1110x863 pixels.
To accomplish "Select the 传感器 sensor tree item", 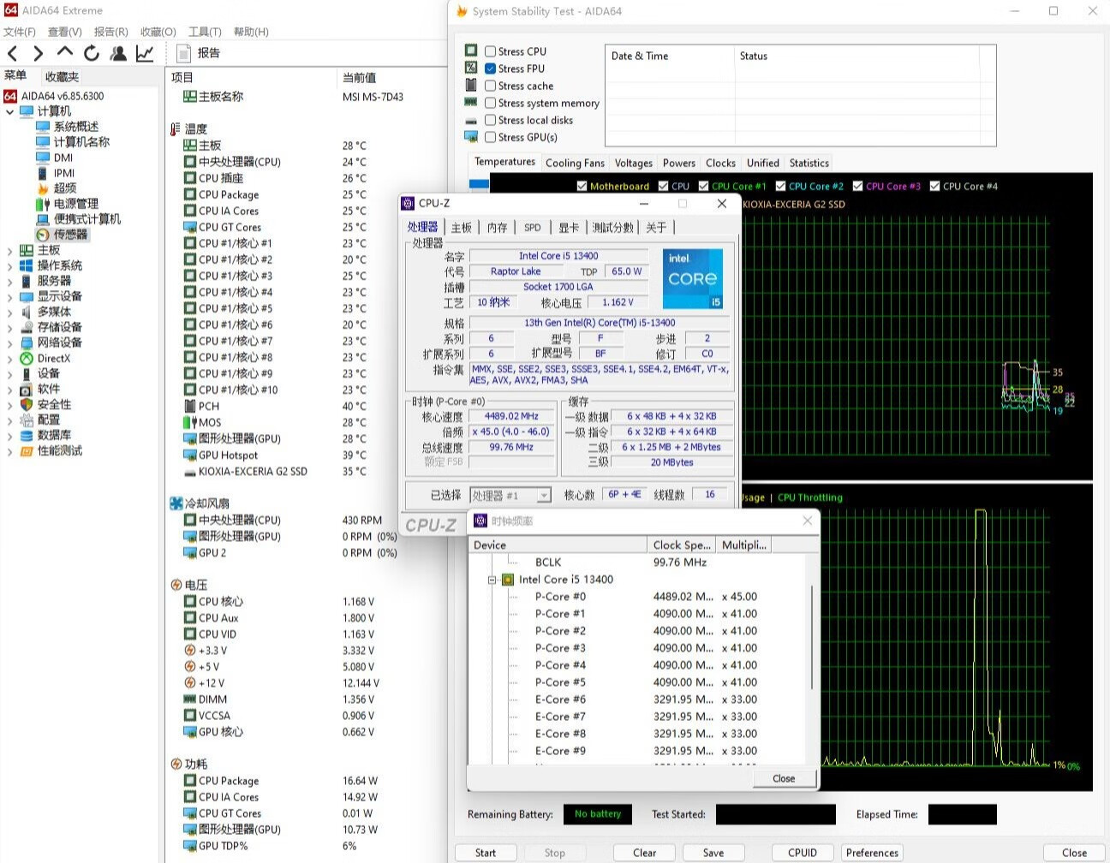I will point(69,235).
